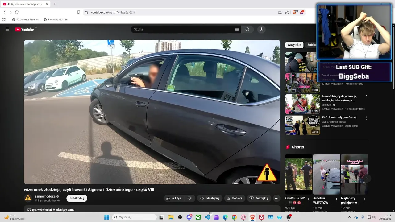Open the 'FC Ultimate Team W...' bookmark

pos(26,19)
